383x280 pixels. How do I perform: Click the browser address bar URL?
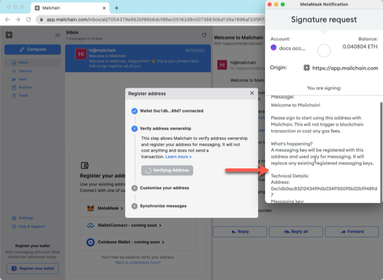(x=155, y=20)
